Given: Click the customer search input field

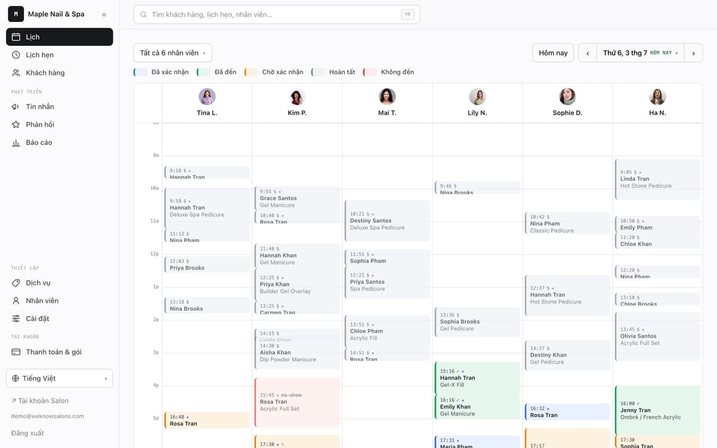Looking at the screenshot, I should 277,14.
